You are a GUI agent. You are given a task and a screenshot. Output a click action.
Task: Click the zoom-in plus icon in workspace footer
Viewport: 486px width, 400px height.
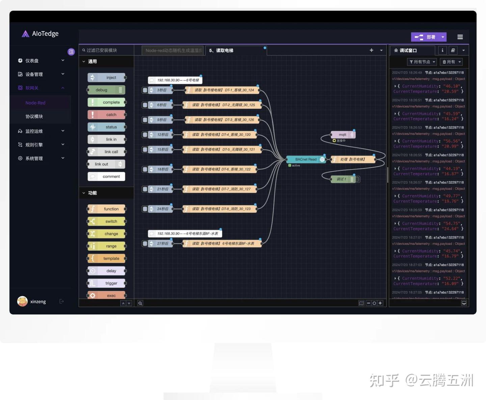pos(380,303)
